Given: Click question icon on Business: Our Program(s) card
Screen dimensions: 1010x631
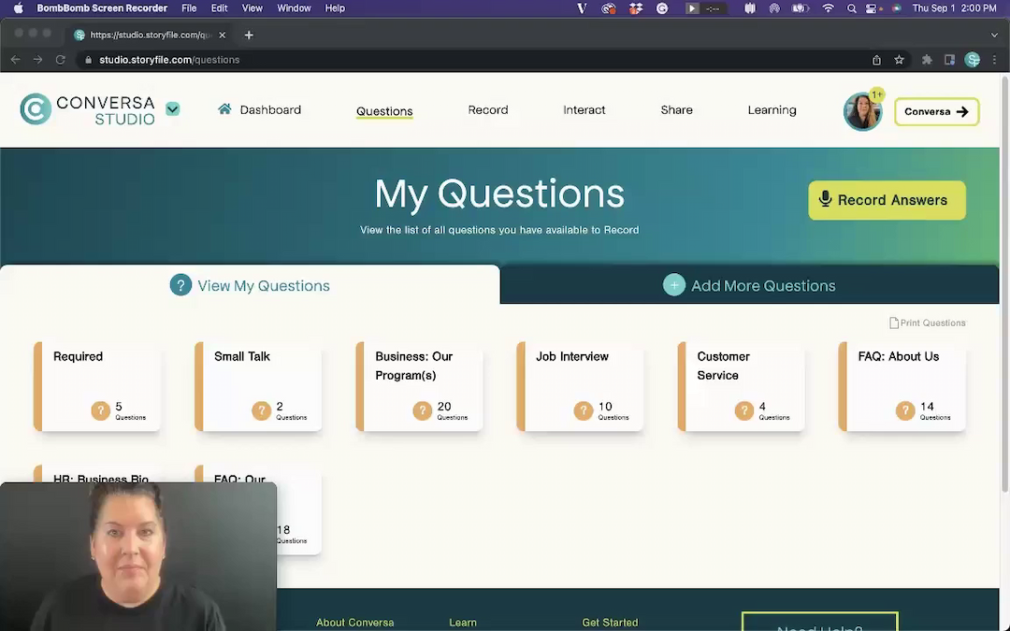Looking at the screenshot, I should tap(422, 410).
